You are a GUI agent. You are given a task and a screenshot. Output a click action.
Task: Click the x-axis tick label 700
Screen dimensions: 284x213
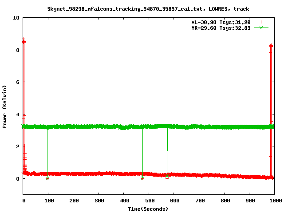point(200,201)
